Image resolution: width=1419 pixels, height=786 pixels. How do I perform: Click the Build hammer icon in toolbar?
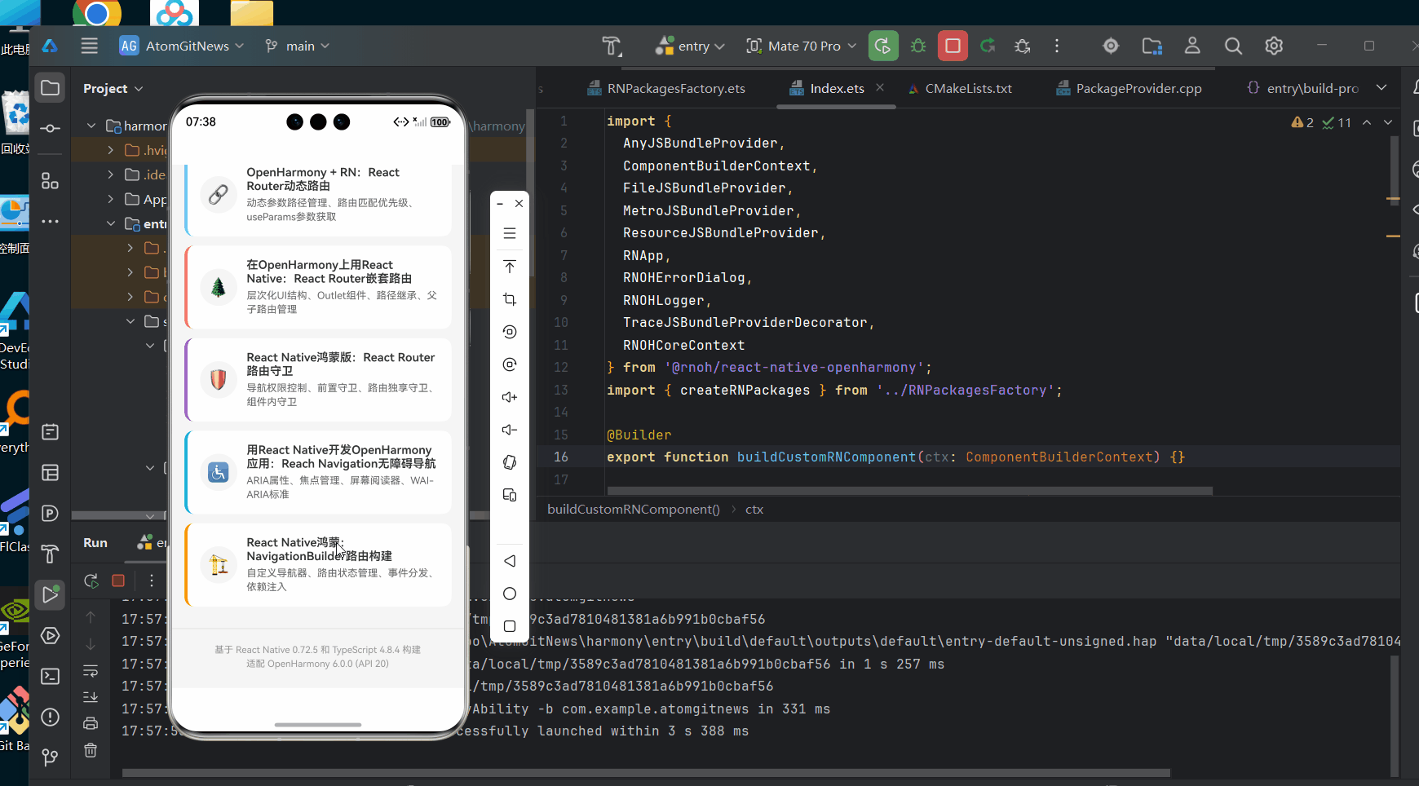tap(612, 46)
